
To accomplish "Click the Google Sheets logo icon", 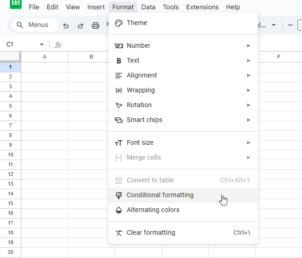I will click(x=16, y=4).
